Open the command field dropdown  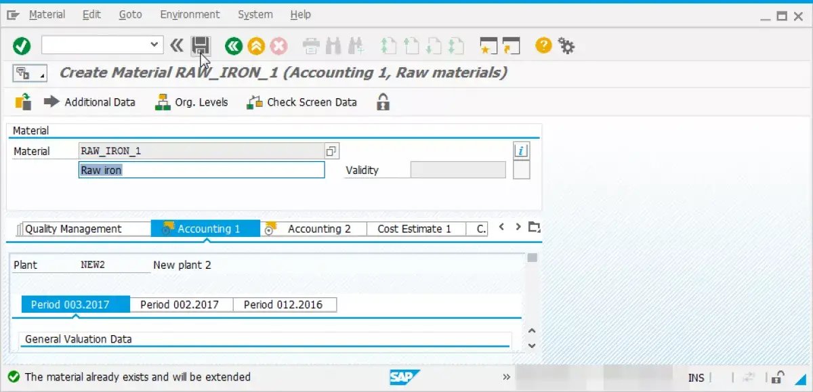click(x=155, y=45)
